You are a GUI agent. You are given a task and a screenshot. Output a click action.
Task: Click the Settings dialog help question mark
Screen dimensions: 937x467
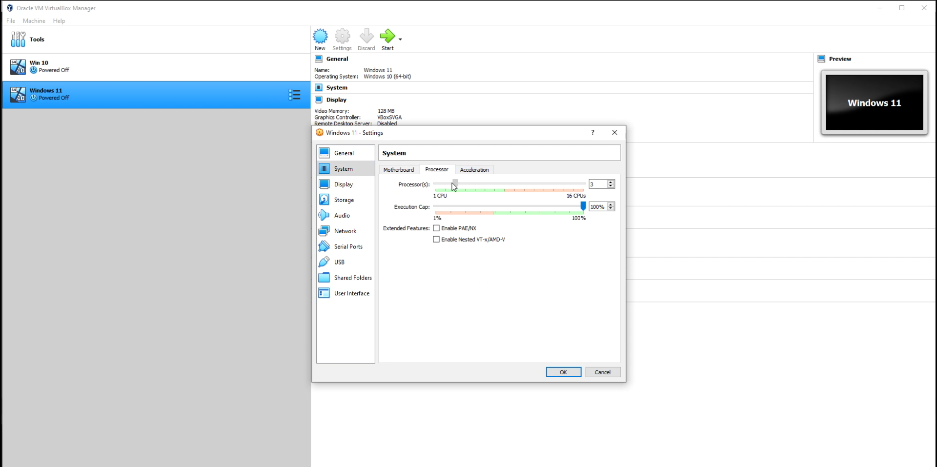click(x=592, y=133)
